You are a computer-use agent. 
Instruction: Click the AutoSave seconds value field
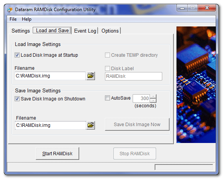click(141, 99)
